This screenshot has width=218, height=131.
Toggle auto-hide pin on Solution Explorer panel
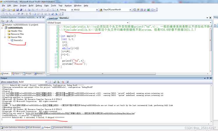40,17
